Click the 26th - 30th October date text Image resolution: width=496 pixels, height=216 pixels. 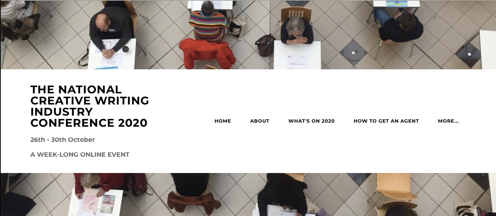63,140
